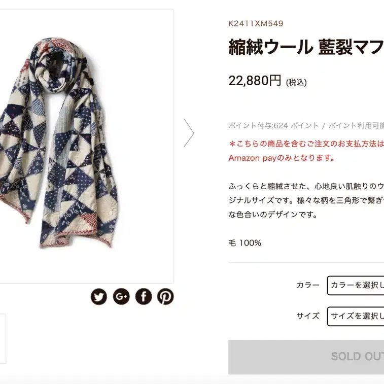Pin the scarf image on Pinterest
This screenshot has height=384, width=384.
pos(165,296)
